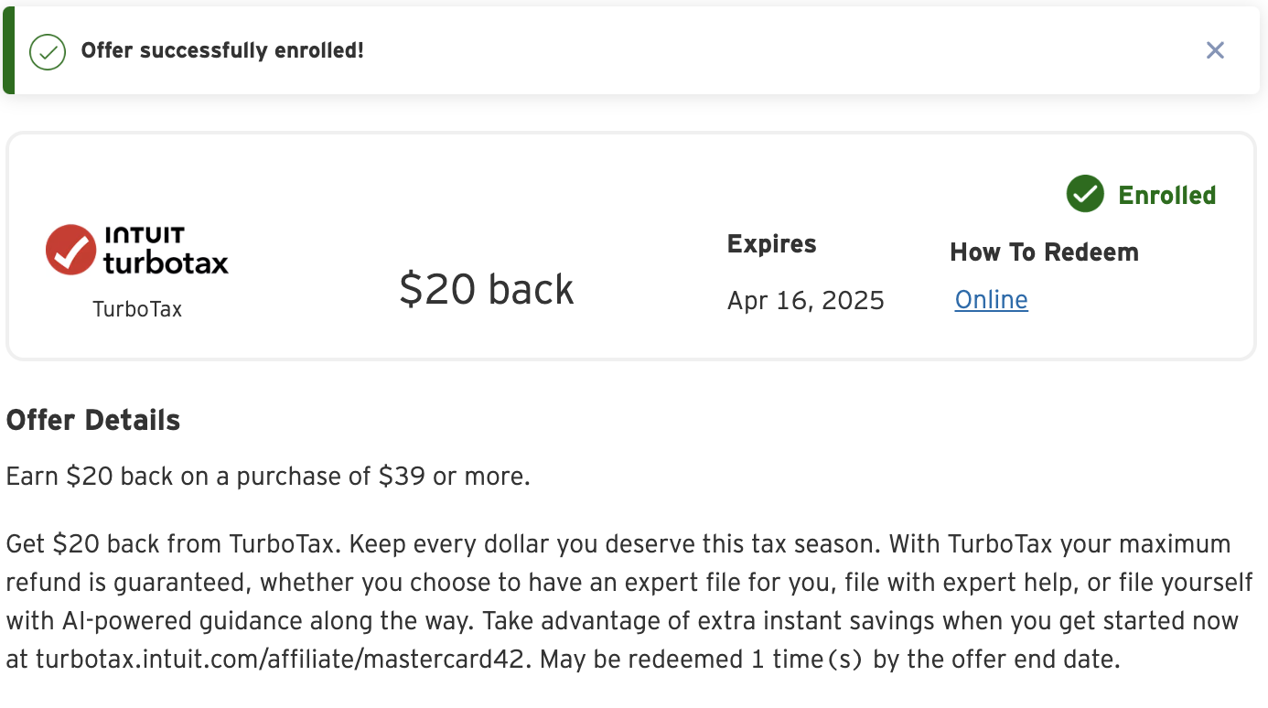Select the circled checkmark beside 'Offer successfully enrolled'
Image resolution: width=1268 pixels, height=708 pixels.
(x=47, y=52)
